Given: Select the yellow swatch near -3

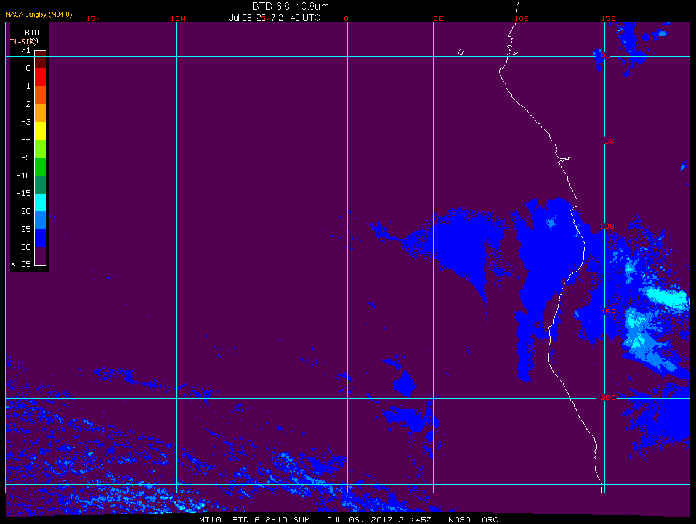Looking at the screenshot, I should [41, 131].
